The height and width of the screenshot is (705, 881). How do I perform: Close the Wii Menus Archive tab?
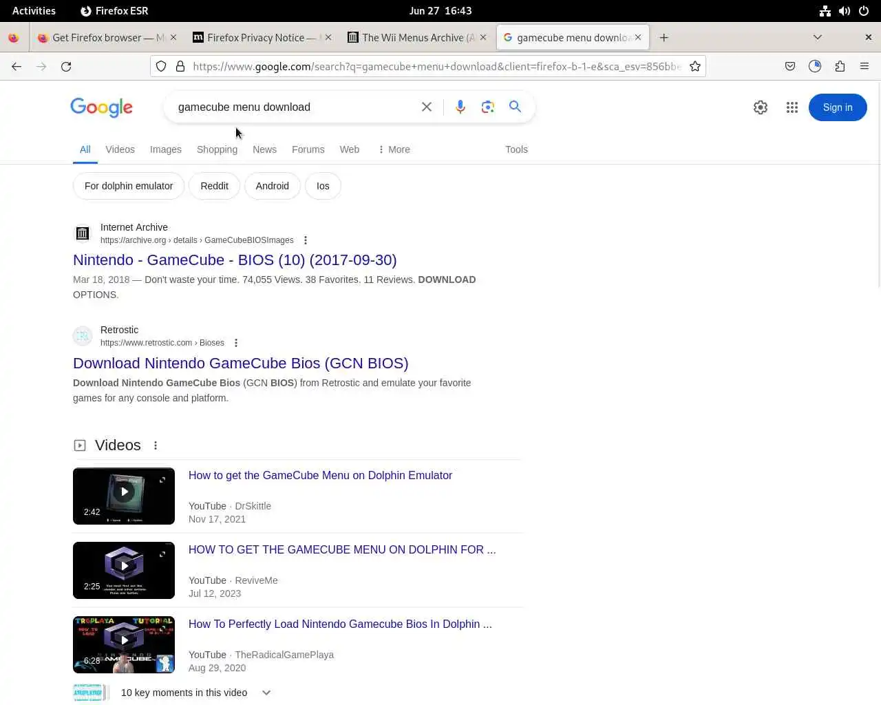click(483, 37)
